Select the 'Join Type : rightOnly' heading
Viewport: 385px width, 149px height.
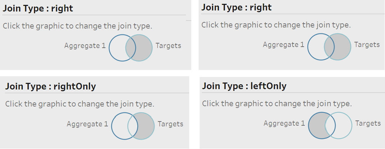[x=50, y=86]
